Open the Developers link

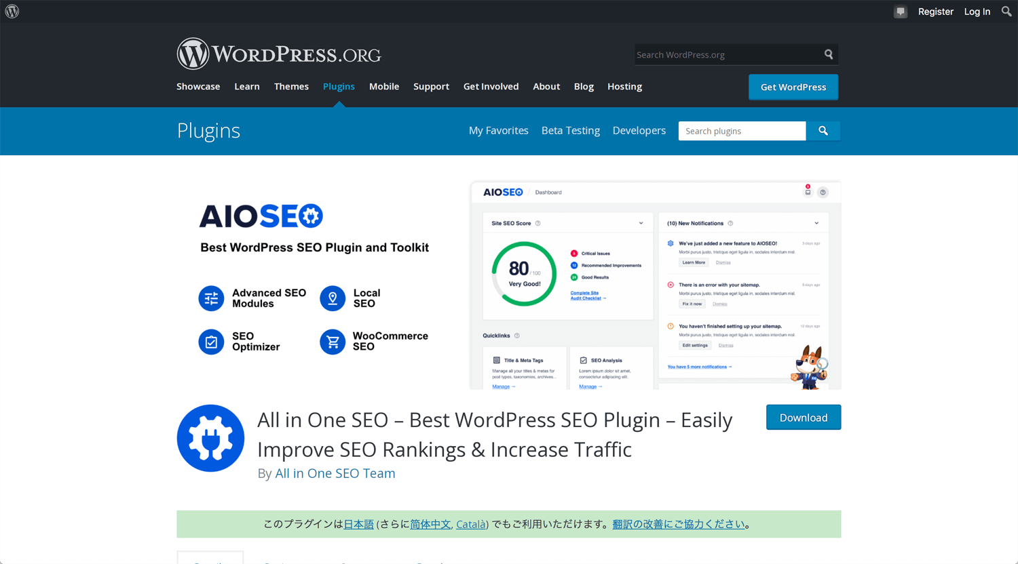(639, 131)
